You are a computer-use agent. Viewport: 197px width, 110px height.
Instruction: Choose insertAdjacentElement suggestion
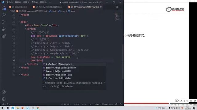(x=74, y=68)
